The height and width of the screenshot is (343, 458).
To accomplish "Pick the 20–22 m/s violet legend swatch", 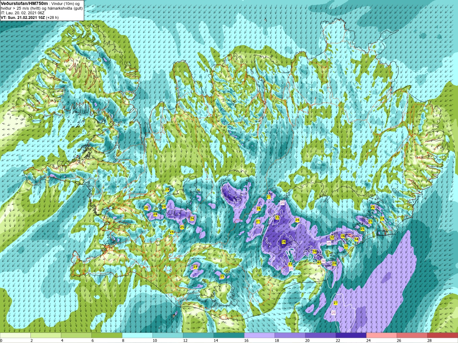I will 320,335.
